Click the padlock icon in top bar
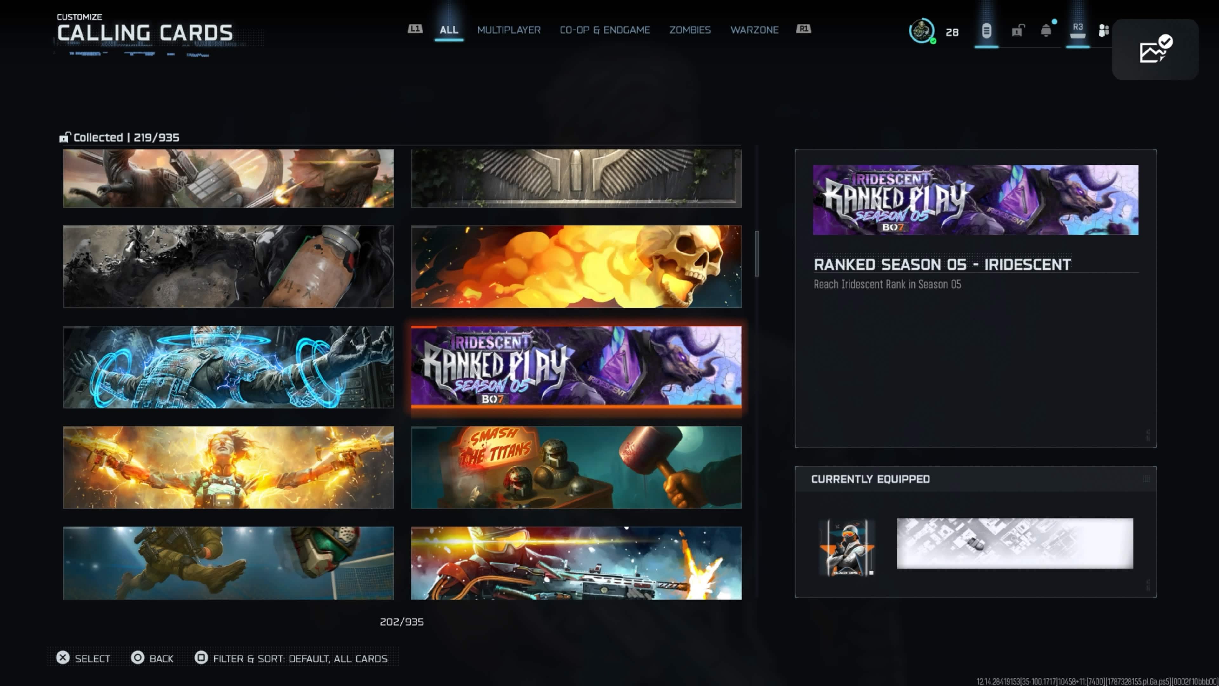1219x686 pixels. (x=1017, y=31)
